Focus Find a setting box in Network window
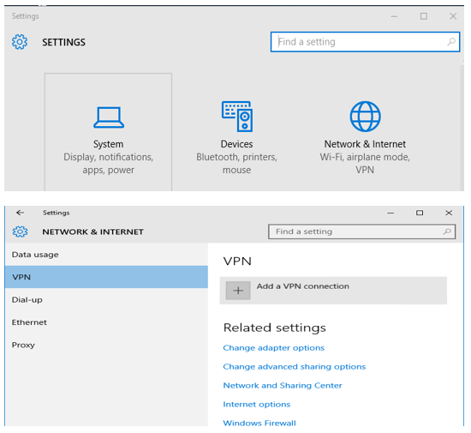Image resolution: width=471 pixels, height=433 pixels. point(361,232)
